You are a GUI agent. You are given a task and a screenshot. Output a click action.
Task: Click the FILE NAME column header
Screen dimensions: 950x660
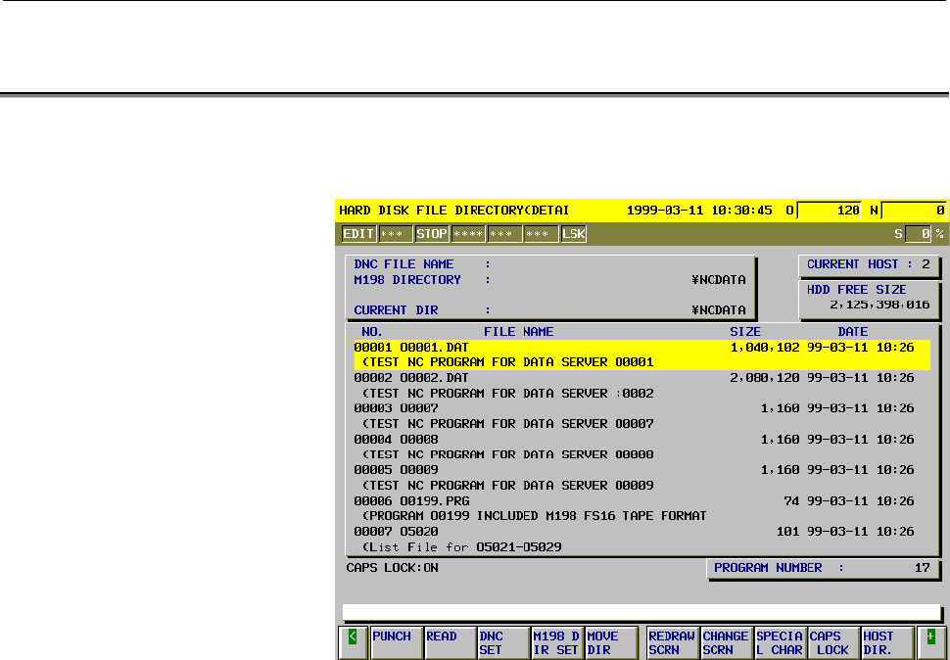point(519,332)
